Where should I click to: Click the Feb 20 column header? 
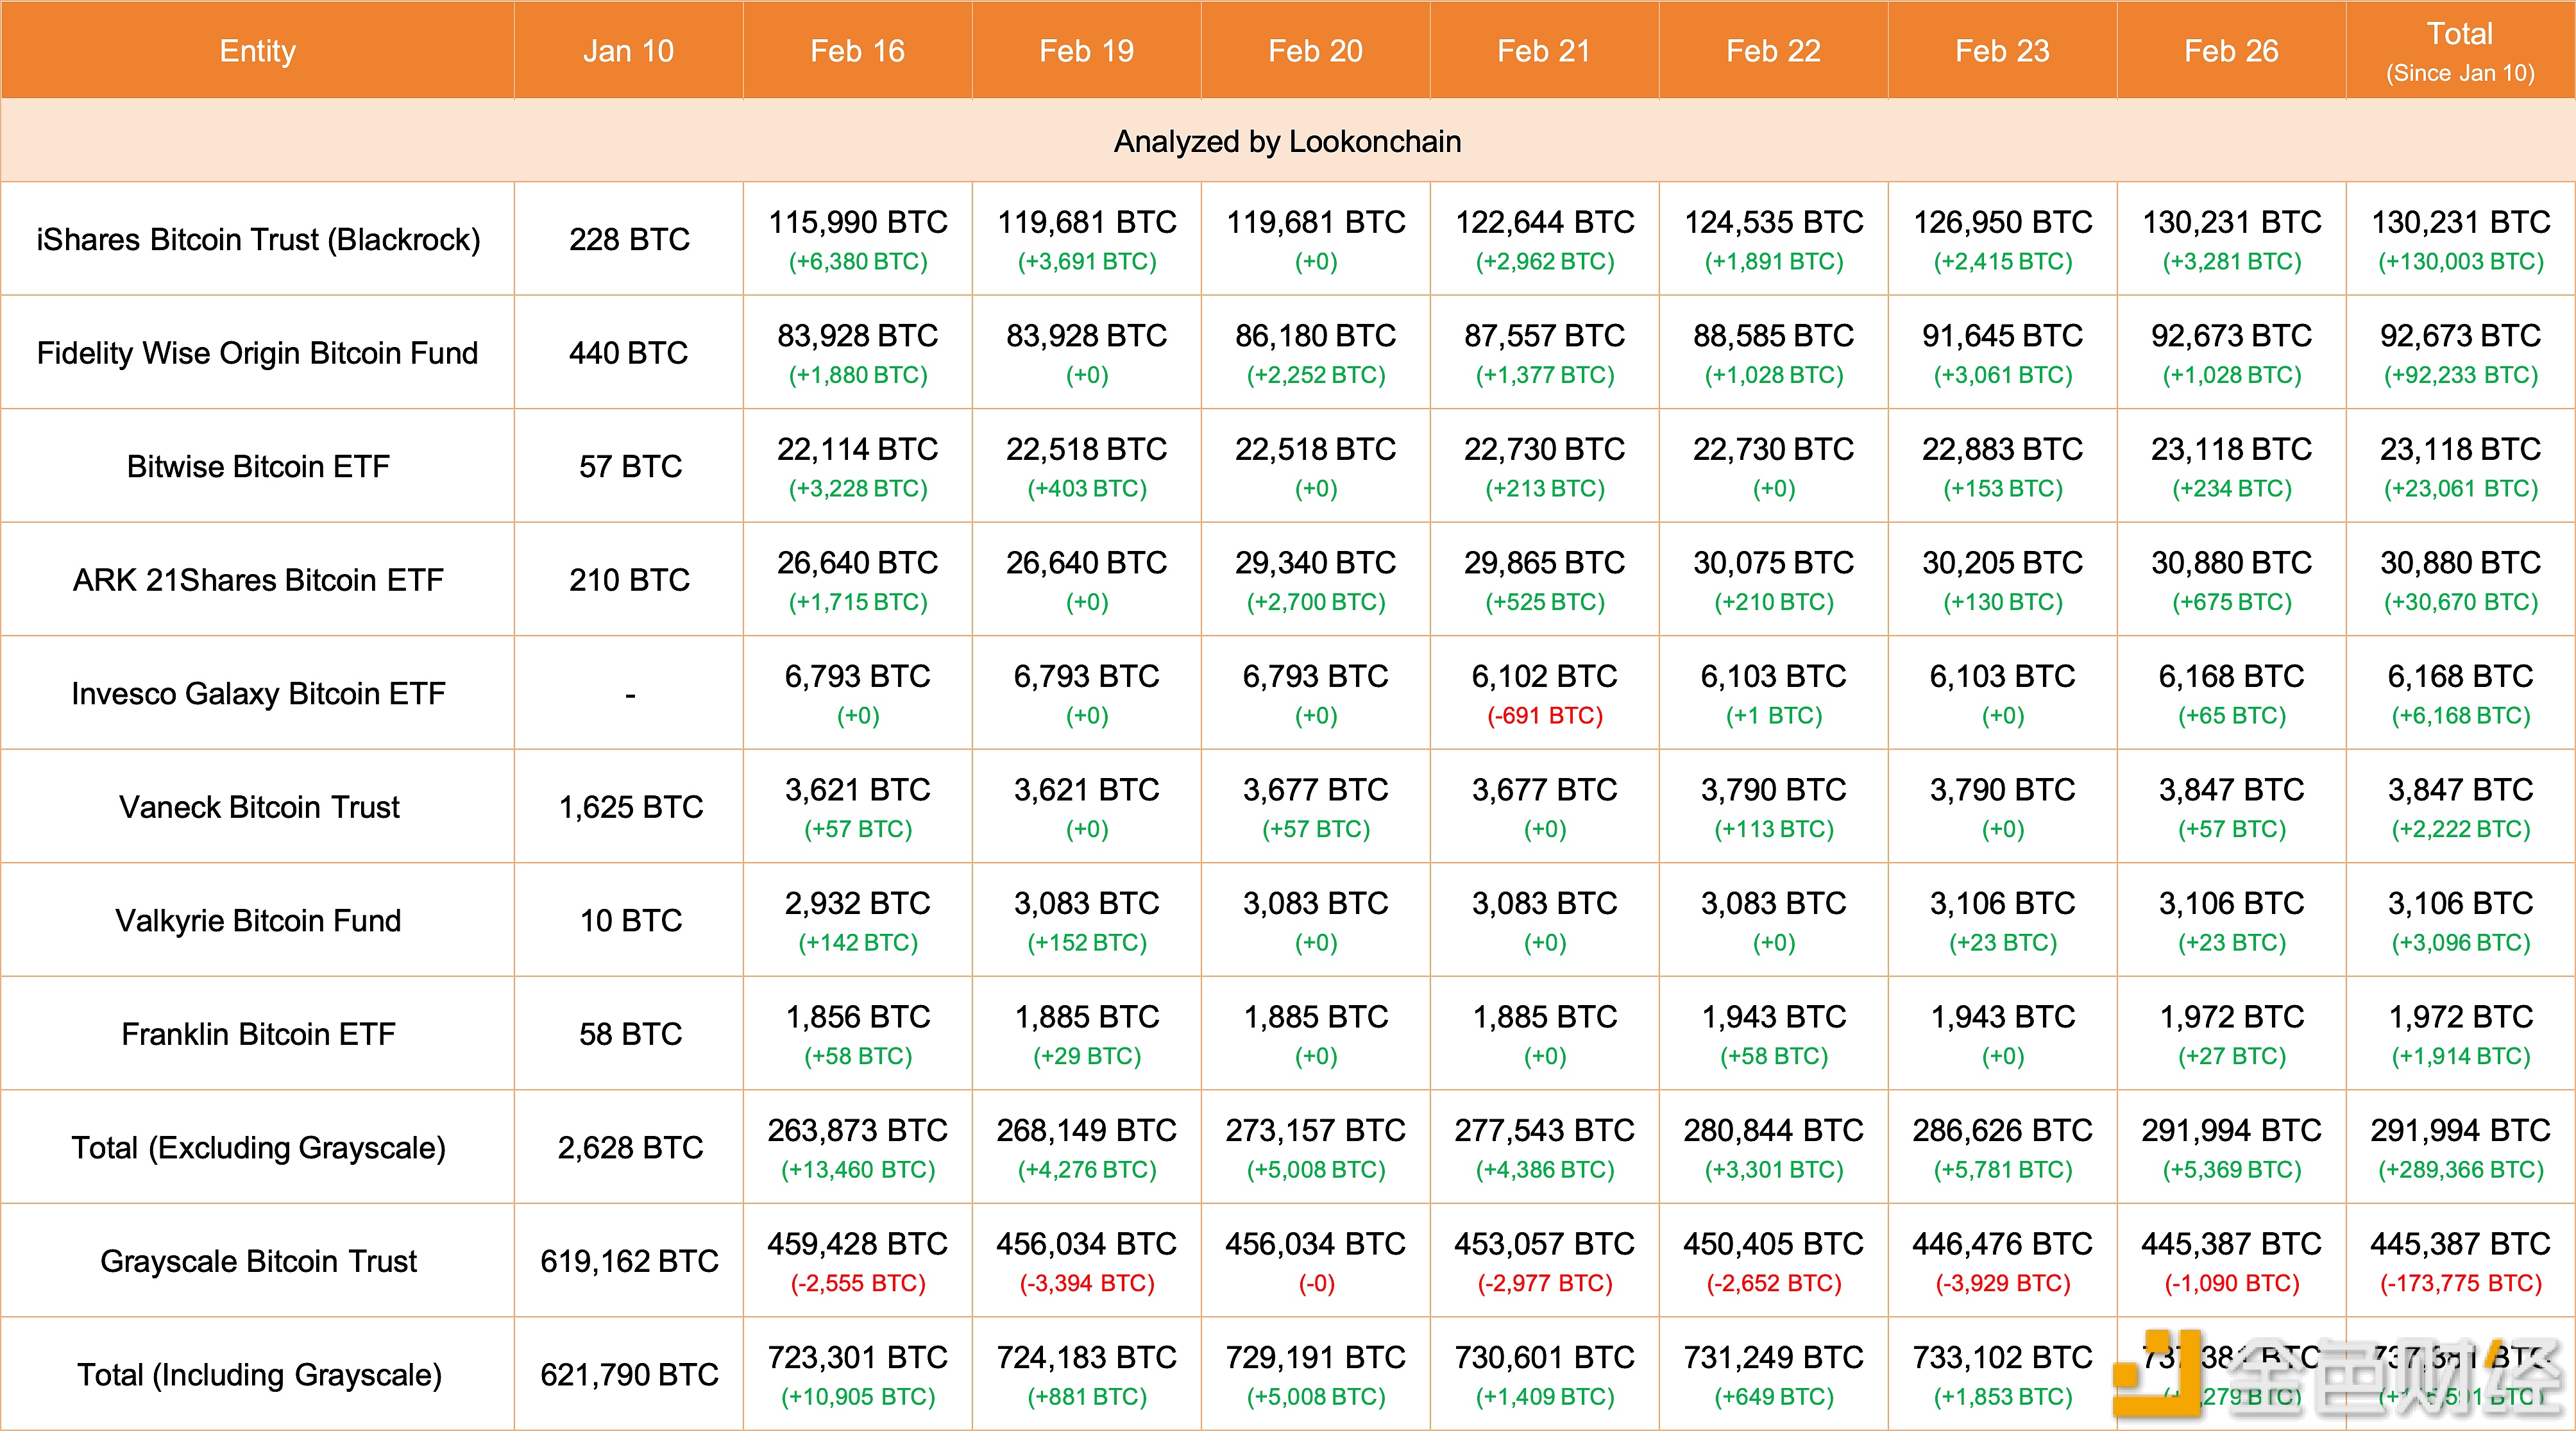pyautogui.click(x=1315, y=51)
